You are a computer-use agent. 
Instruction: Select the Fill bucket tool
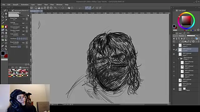[2, 40]
